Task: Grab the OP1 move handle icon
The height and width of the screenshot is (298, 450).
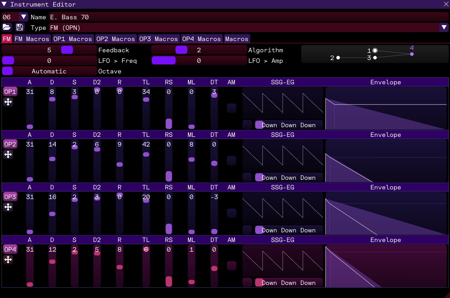Action: (x=8, y=102)
